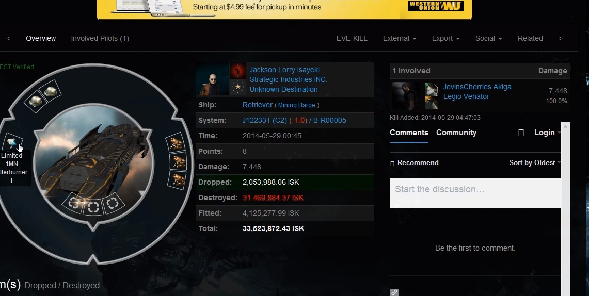Viewport: 589px width, 296px height.
Task: Click the Western Union banner ad
Action: pyautogui.click(x=284, y=8)
